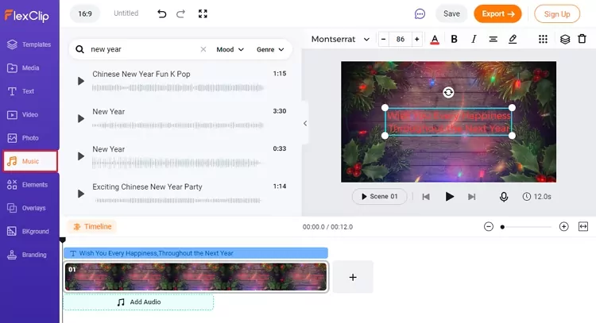
Task: Open the layer order options
Action: pos(565,39)
